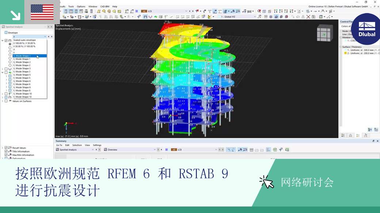Click the first icon at Control Panel bottom

(343, 135)
